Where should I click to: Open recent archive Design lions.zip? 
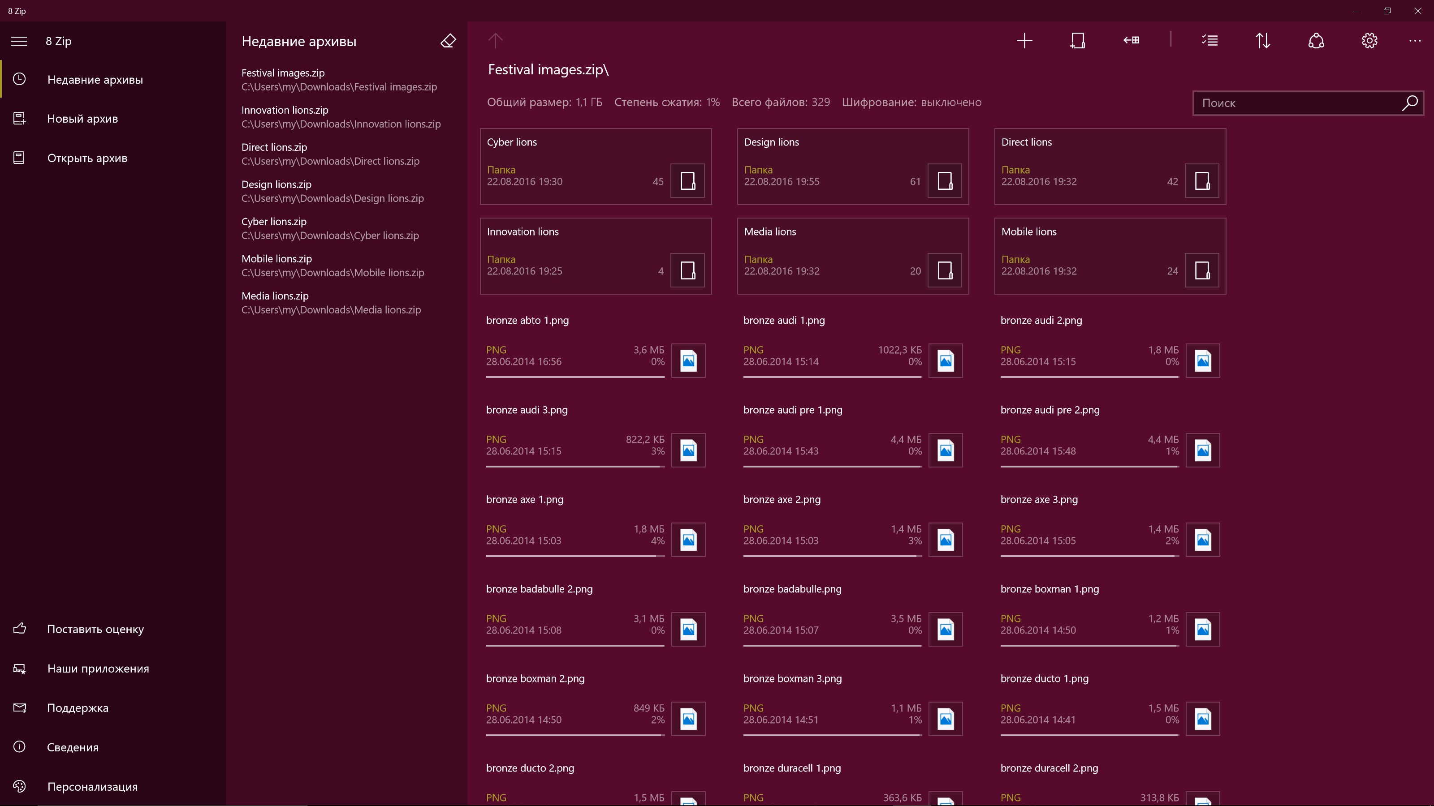pyautogui.click(x=346, y=191)
